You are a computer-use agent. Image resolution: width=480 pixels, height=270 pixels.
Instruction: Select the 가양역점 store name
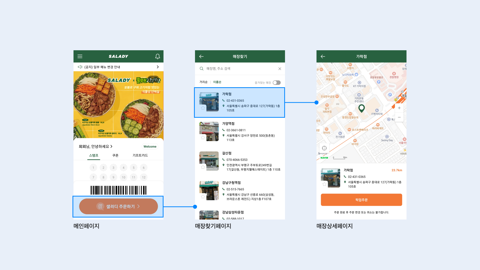coord(228,124)
